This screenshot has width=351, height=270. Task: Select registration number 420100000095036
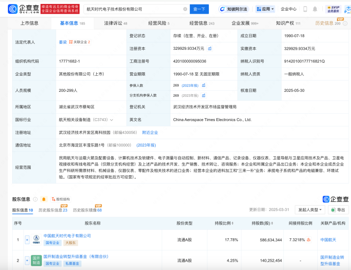(189, 62)
